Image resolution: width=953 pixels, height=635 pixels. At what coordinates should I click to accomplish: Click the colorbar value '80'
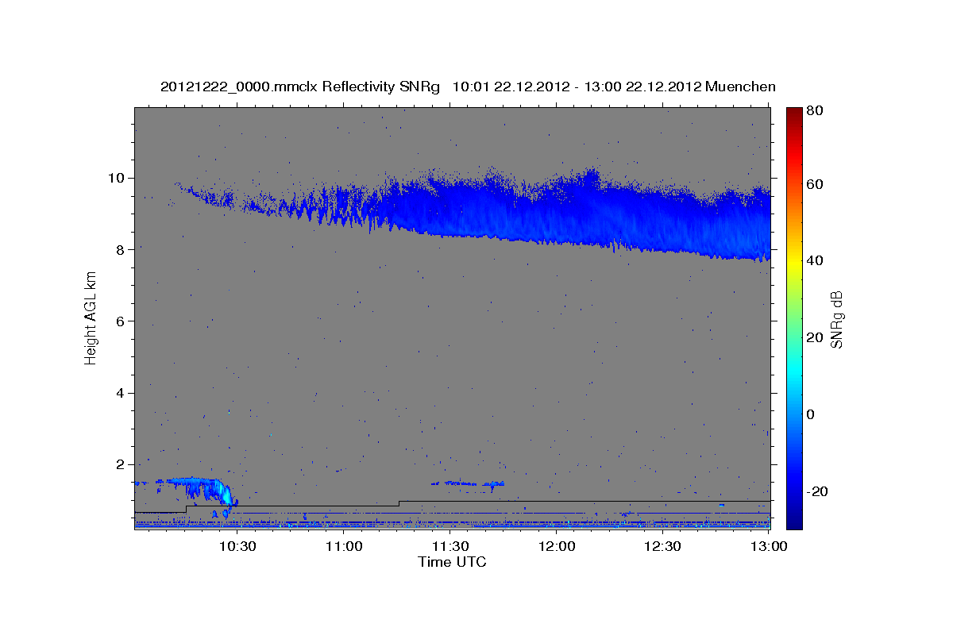click(816, 111)
